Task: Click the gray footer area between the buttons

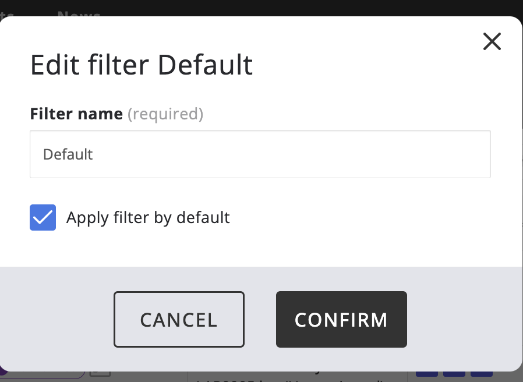Action: pos(260,319)
